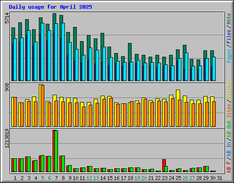Click the "kB Out" legend label
The height and width of the screenshot is (183, 234).
click(229, 129)
